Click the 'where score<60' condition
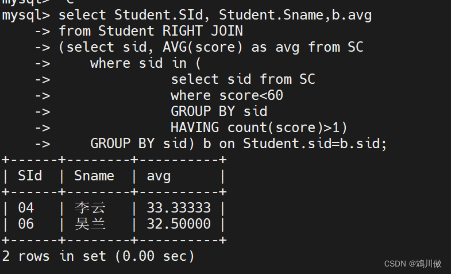Image resolution: width=451 pixels, height=274 pixels. [x=227, y=95]
